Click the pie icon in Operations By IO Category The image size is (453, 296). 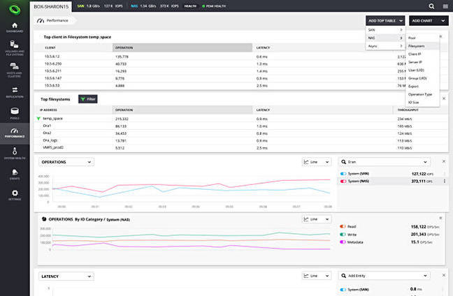[x=44, y=219]
